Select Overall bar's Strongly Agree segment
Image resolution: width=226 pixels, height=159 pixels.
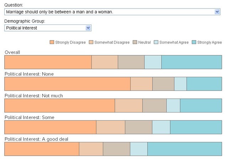pos(192,62)
